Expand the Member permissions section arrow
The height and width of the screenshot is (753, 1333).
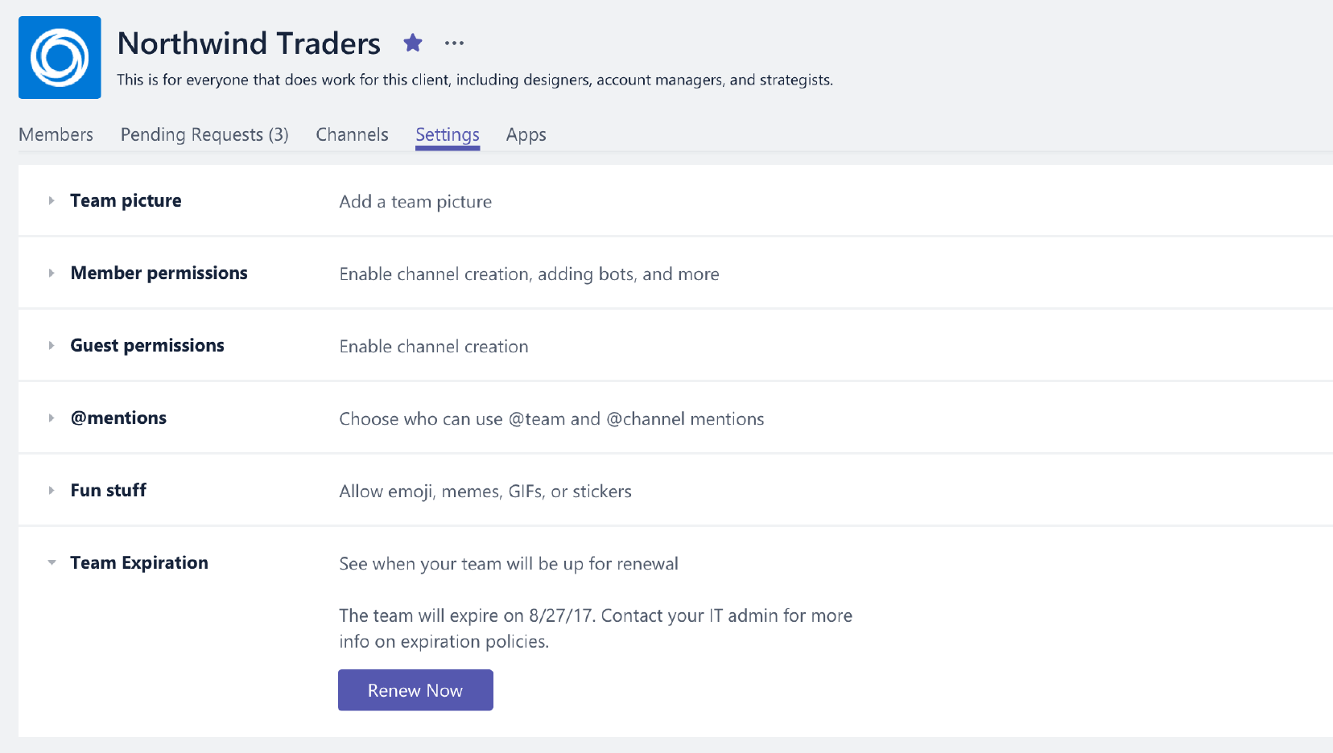pyautogui.click(x=52, y=273)
